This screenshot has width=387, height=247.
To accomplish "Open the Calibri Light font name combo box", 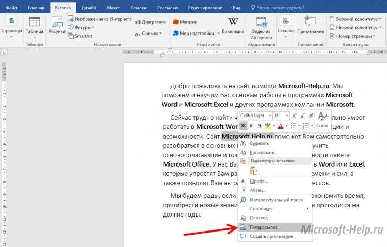I will [x=256, y=116].
